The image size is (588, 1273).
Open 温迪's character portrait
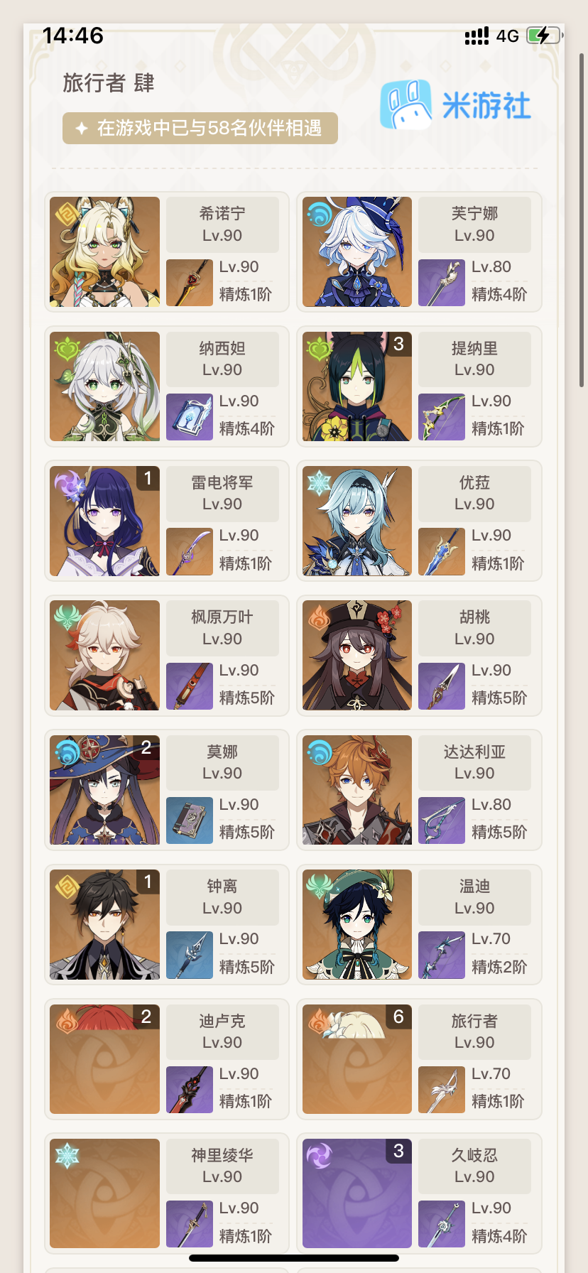point(357,924)
